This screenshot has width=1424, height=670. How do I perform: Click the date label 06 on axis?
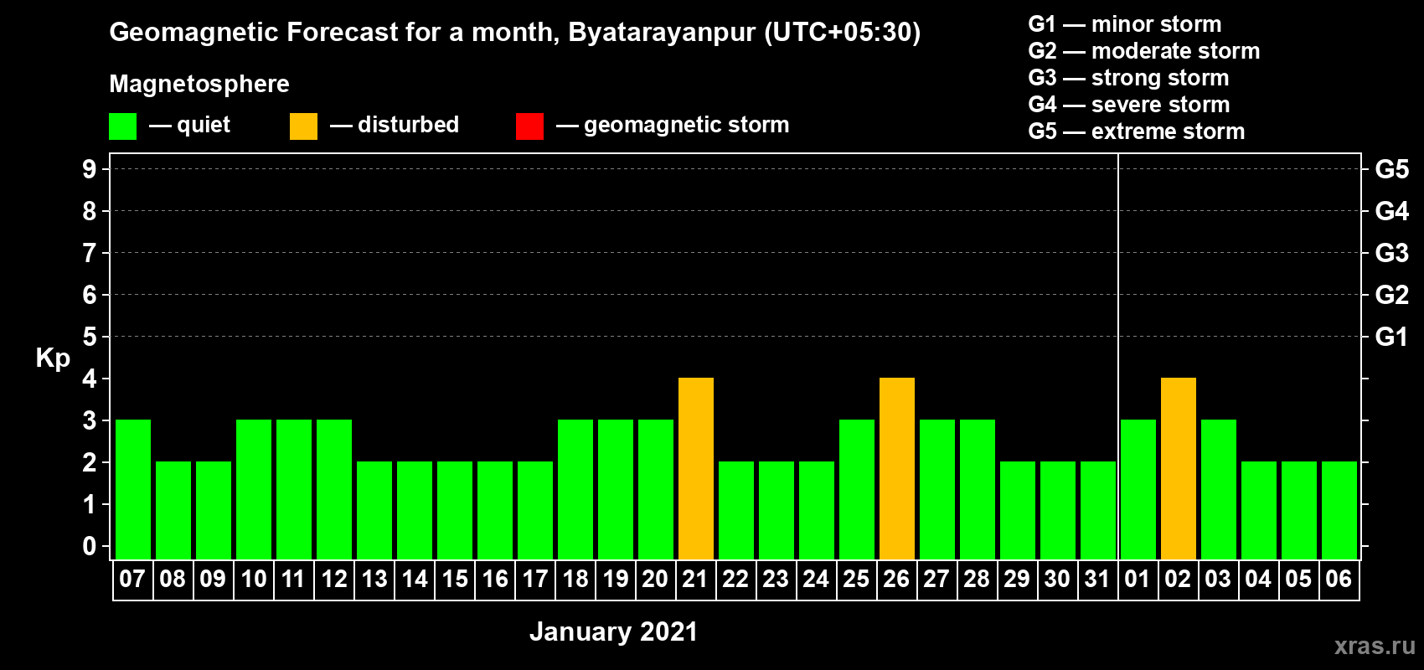(1339, 579)
